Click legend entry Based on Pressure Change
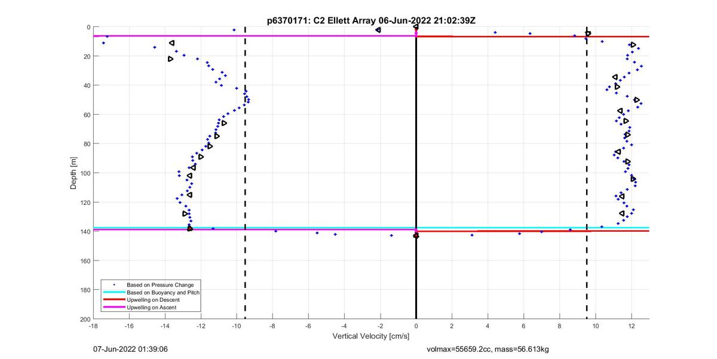Viewport: 717px width, 359px height. 160,285
